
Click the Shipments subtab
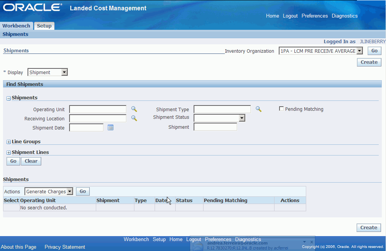[x=15, y=34]
